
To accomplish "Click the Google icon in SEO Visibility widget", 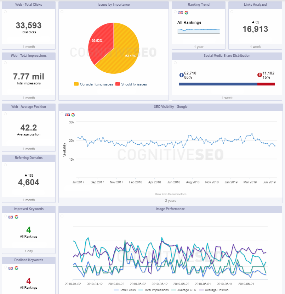I will pos(73,115).
